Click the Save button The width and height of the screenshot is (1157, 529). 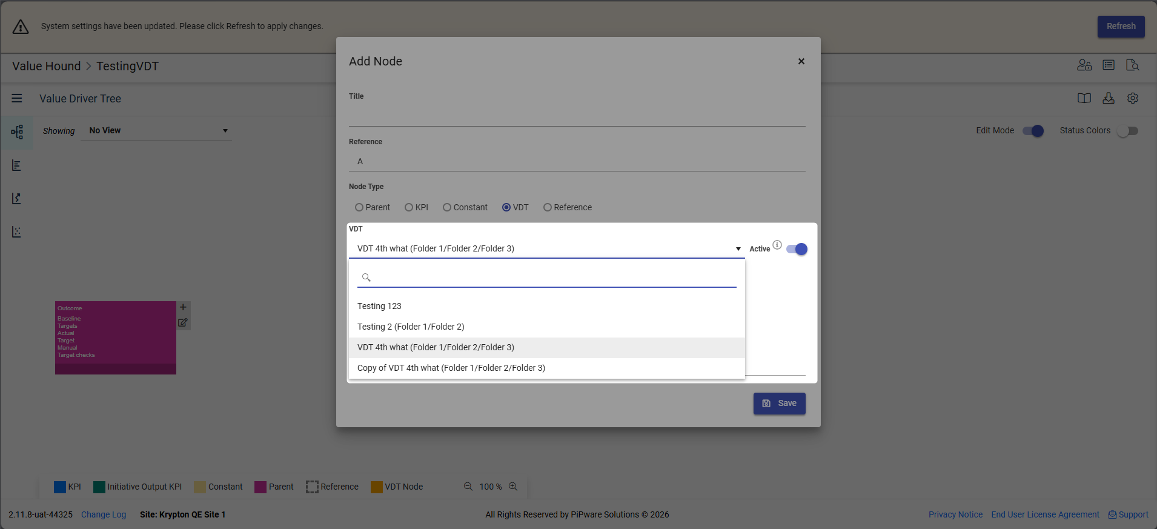coord(780,404)
